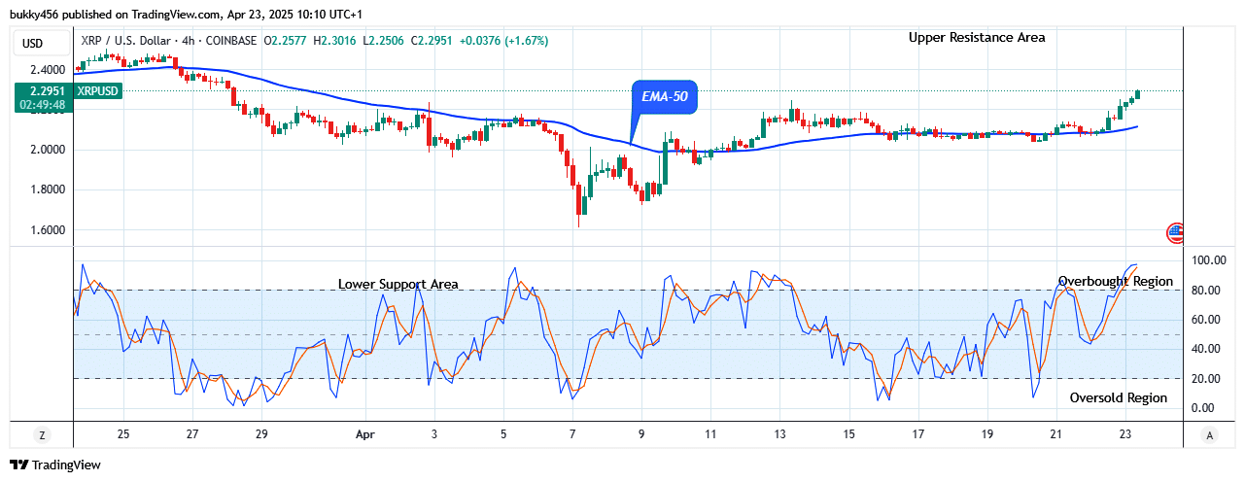Viewport: 1245px width, 482px height.
Task: Click the '13' date on time axis
Action: click(x=779, y=433)
